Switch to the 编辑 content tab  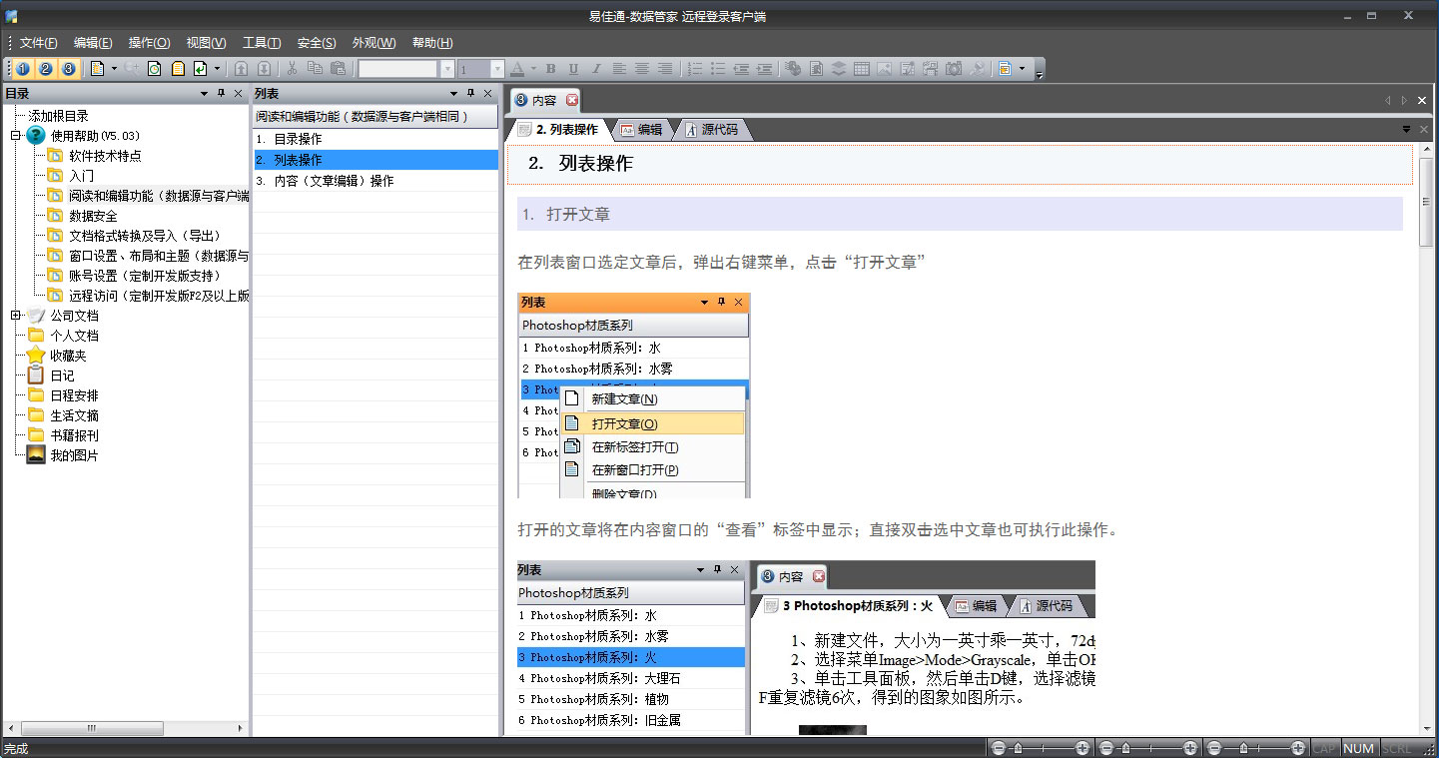click(641, 130)
